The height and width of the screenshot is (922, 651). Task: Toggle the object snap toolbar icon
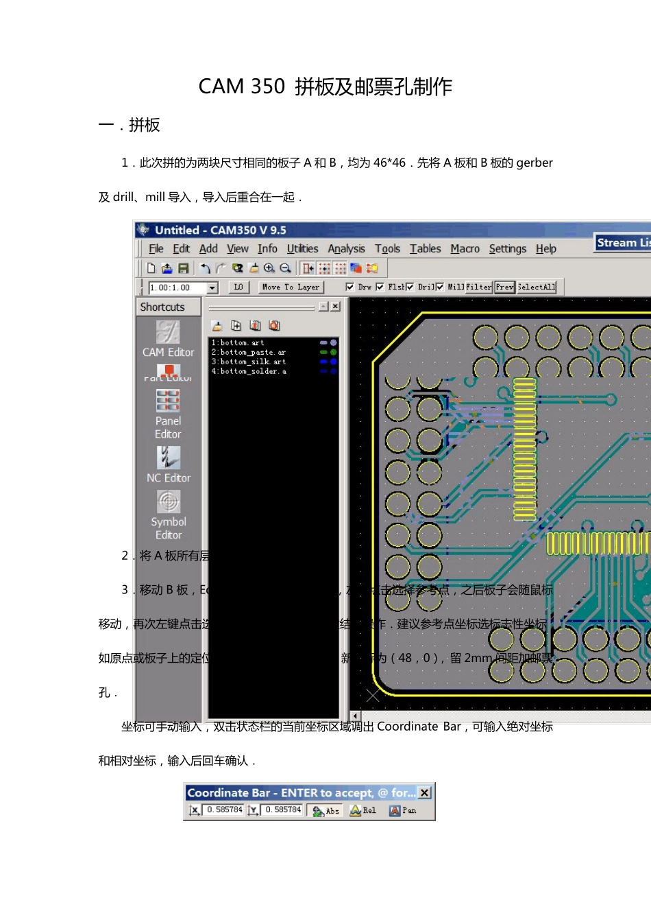pos(309,268)
